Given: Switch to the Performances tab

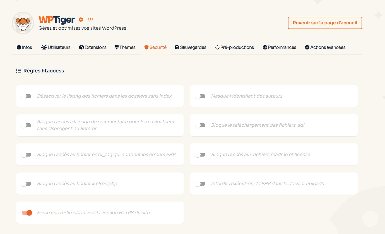Looking at the screenshot, I should click(279, 47).
